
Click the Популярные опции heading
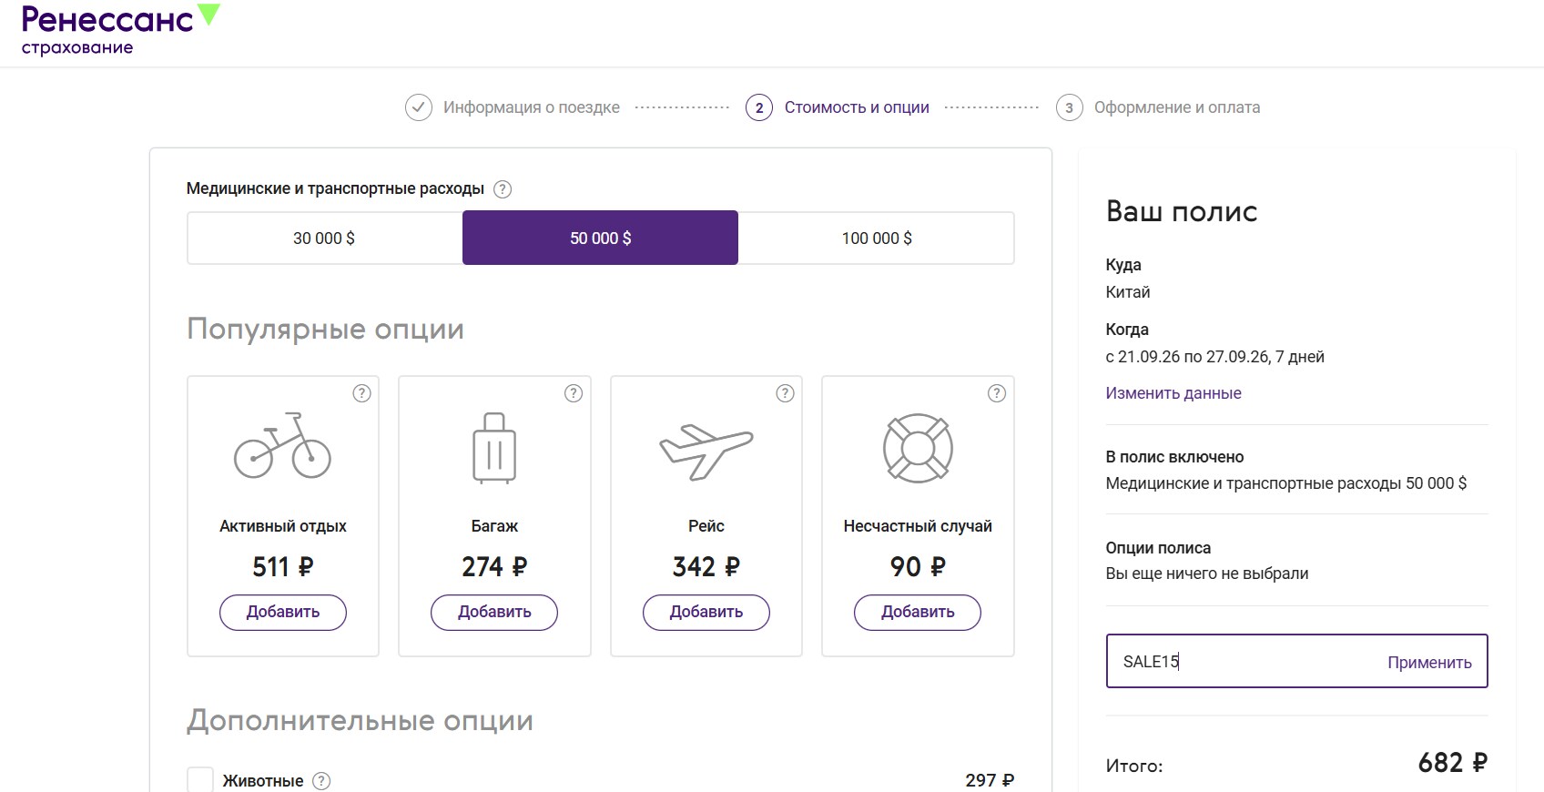(325, 329)
